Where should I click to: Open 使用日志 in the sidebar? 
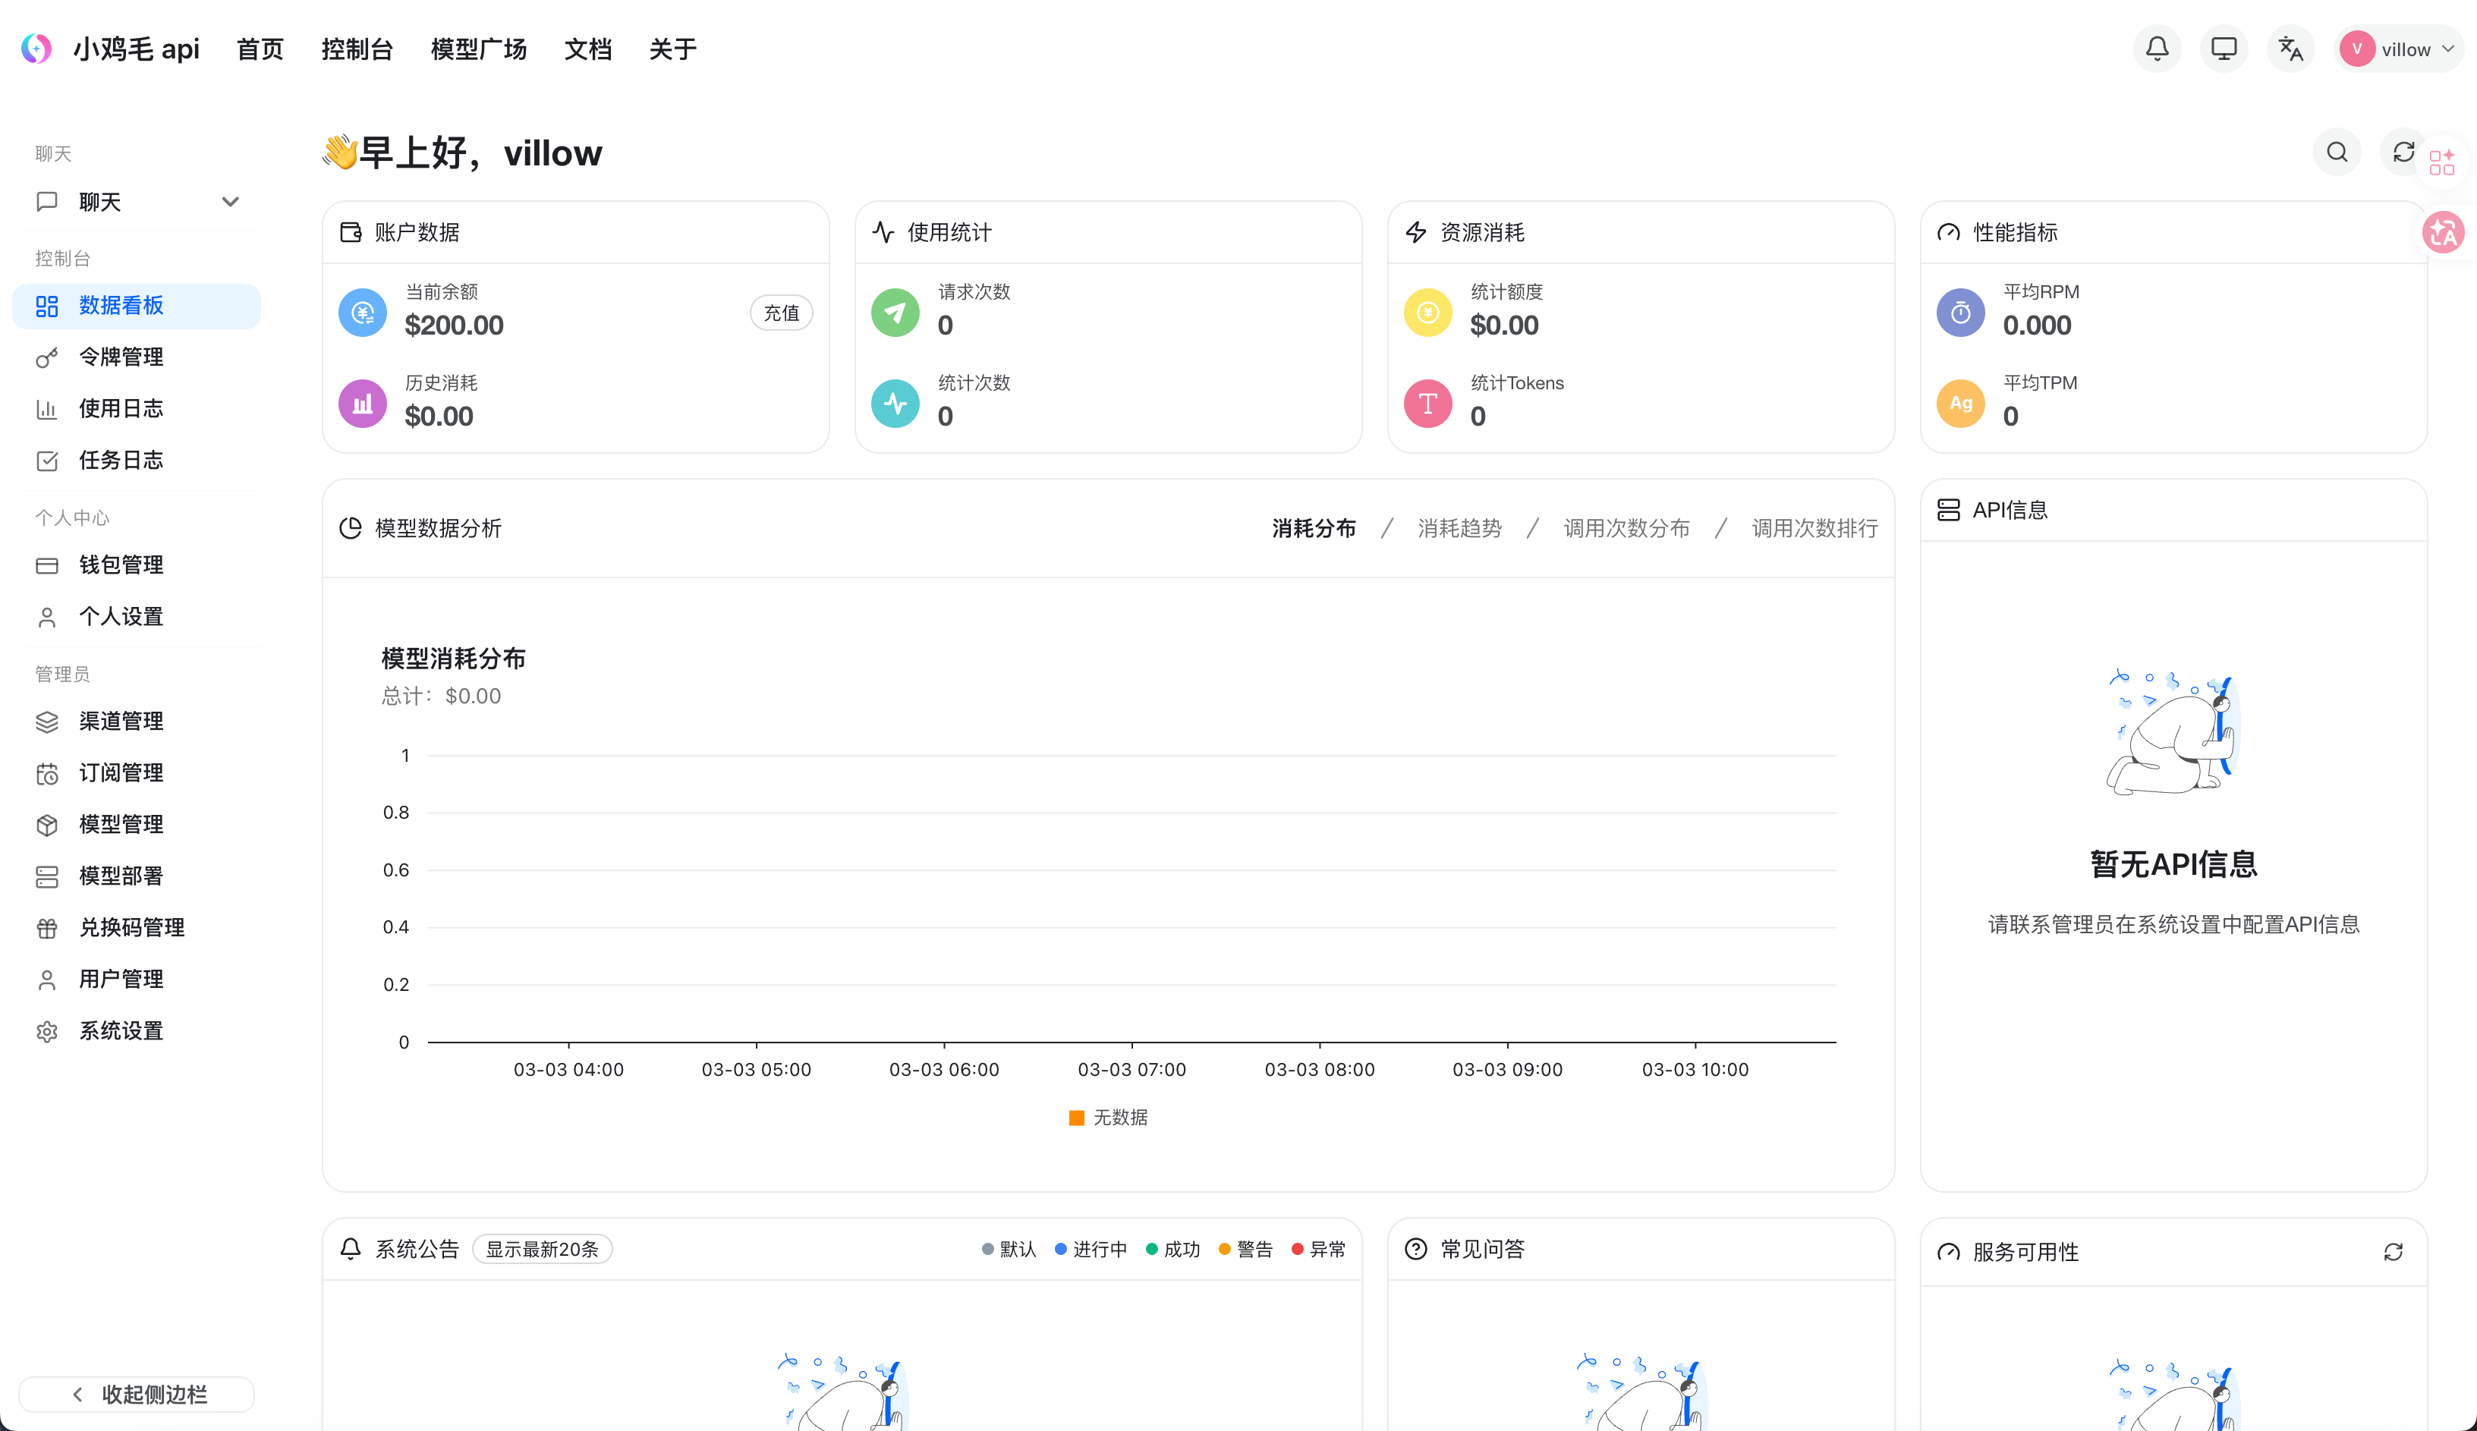coord(137,409)
